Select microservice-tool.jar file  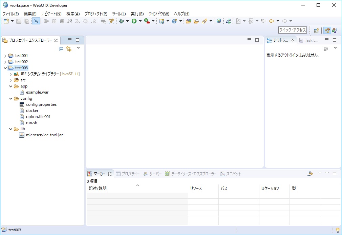coord(44,135)
